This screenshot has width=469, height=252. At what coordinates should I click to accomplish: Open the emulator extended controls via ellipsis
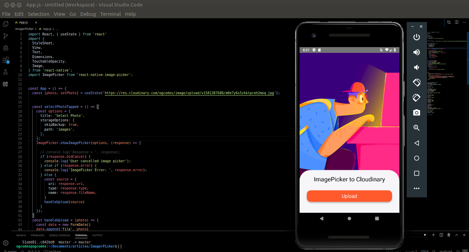417,188
